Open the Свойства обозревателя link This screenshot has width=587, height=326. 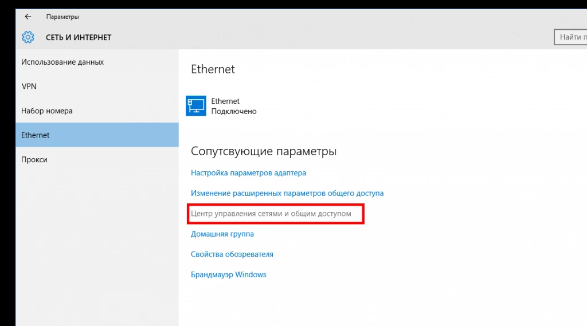click(x=232, y=254)
